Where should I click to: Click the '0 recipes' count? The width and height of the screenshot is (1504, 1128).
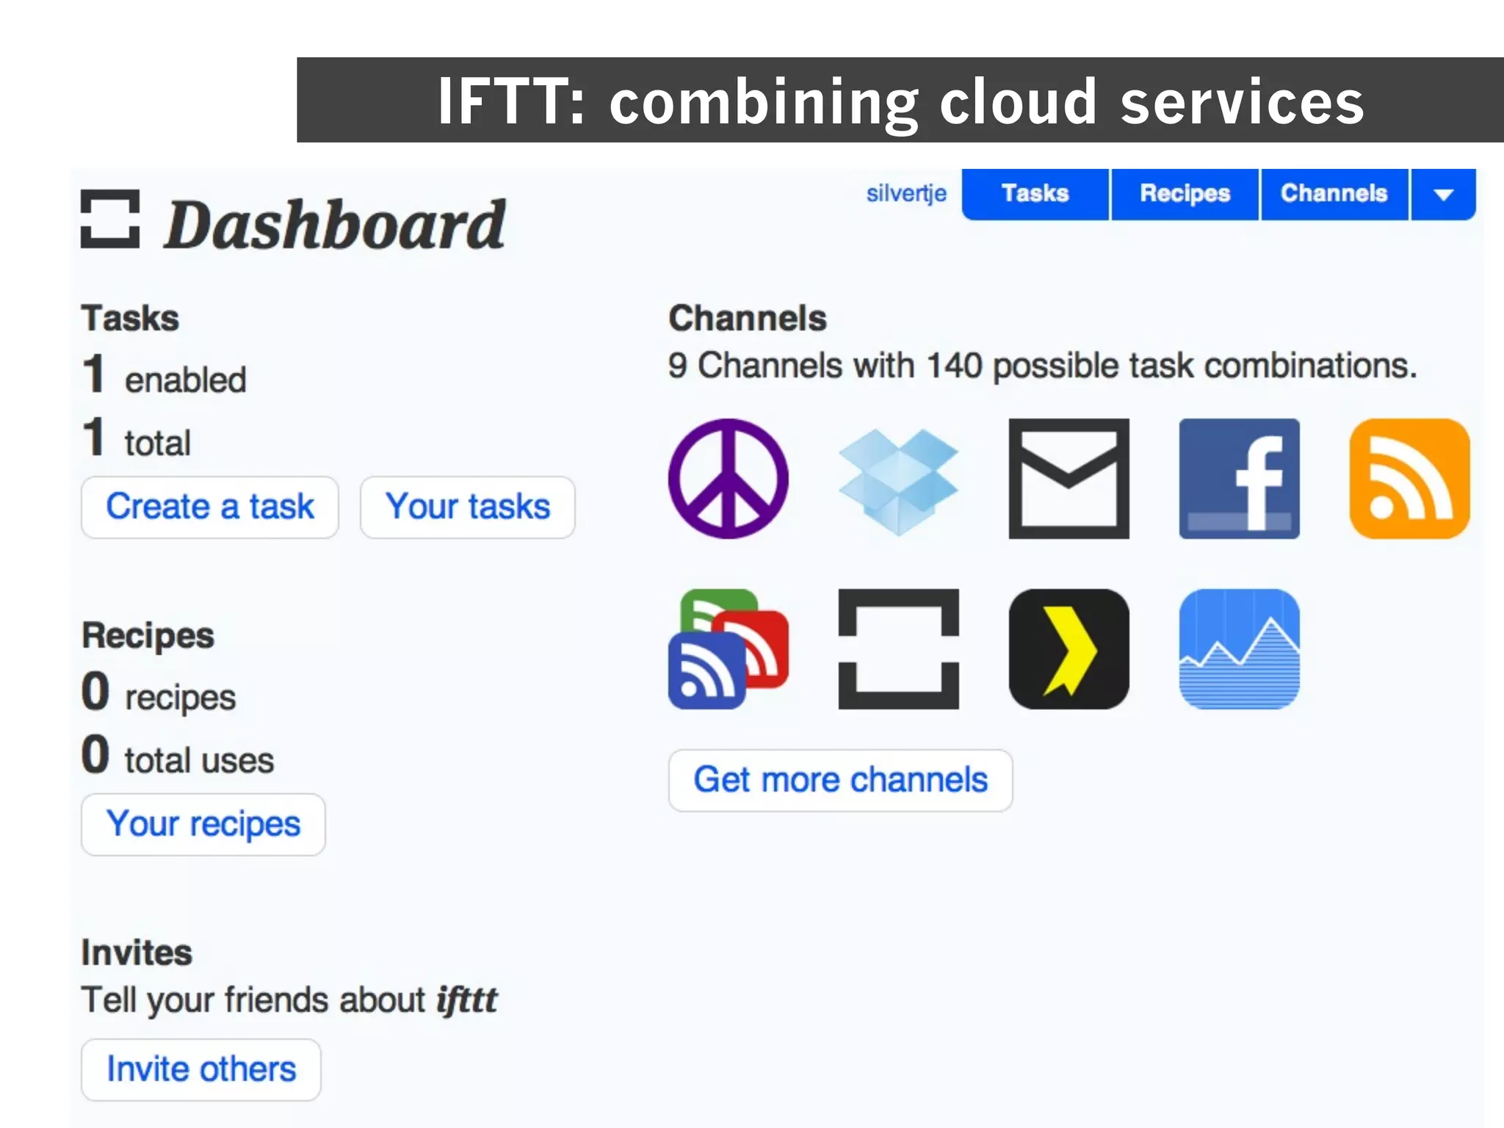coord(159,693)
